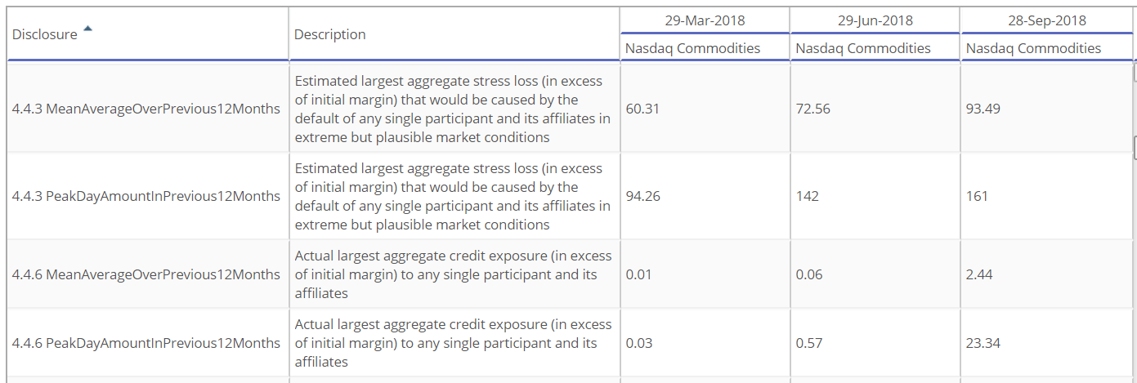
Task: Click Nasdaq Commodities under 29-Jun-2018
Action: pyautogui.click(x=863, y=48)
